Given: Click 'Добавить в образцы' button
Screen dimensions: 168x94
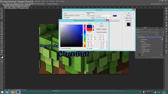Looking at the screenshot, I should coord(102,29).
